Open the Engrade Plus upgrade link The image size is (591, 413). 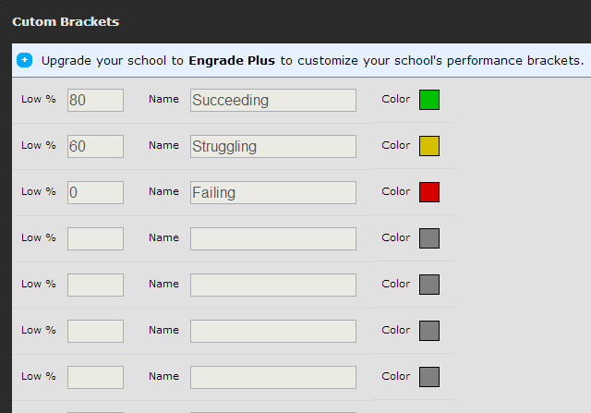click(232, 60)
